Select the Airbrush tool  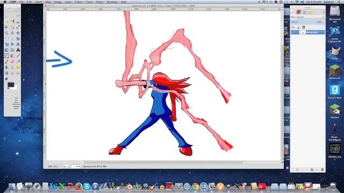pyautogui.click(x=18, y=61)
